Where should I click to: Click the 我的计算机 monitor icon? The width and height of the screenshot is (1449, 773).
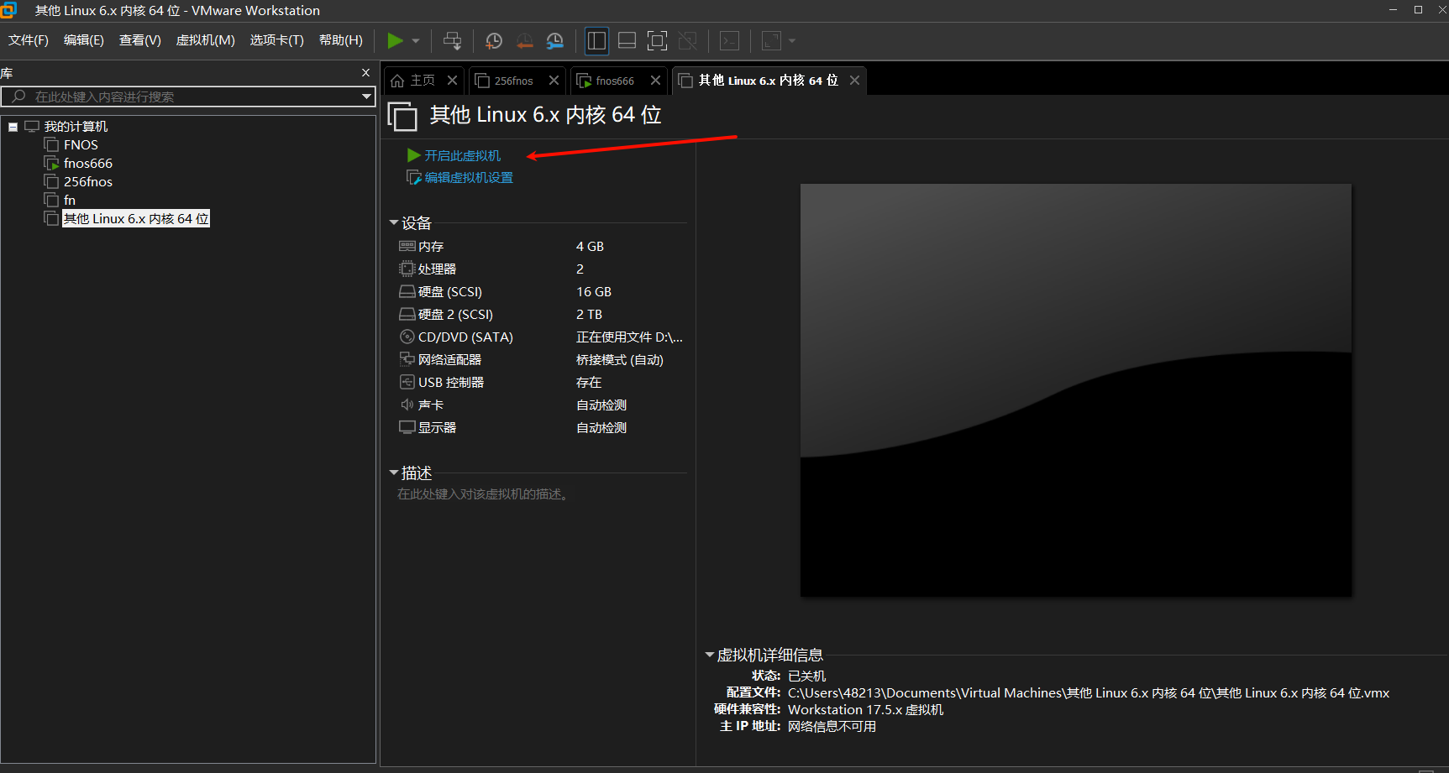point(32,127)
